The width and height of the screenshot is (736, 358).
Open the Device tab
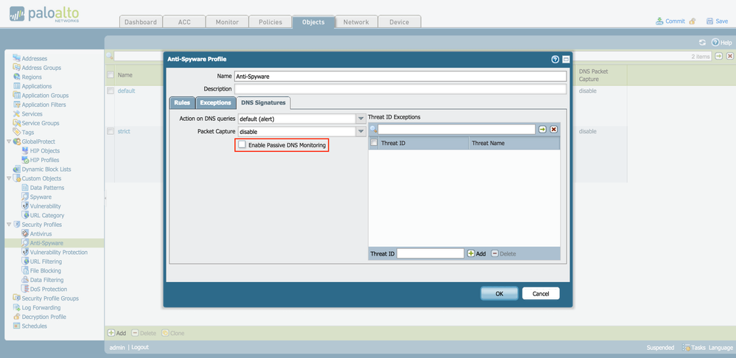[x=399, y=22]
